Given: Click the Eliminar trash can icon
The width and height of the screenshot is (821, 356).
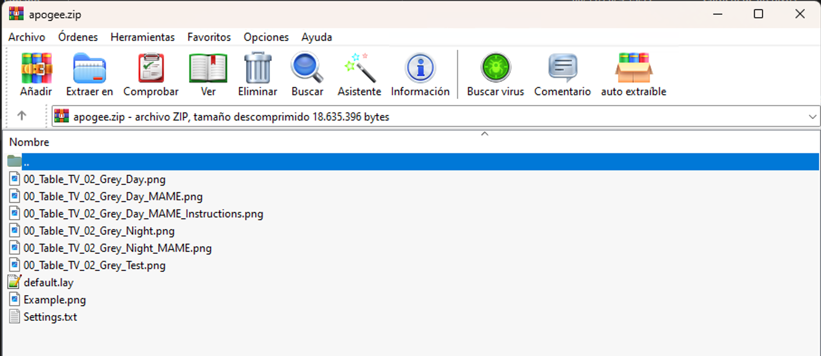Looking at the screenshot, I should point(258,69).
